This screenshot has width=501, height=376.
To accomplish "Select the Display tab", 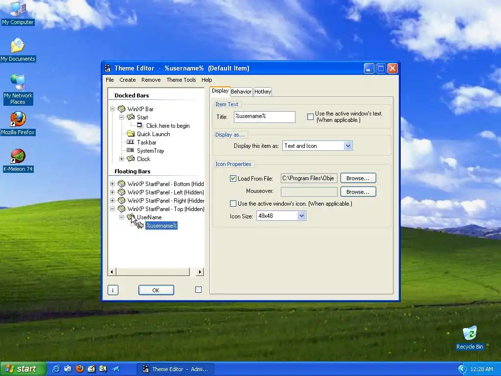I will pyautogui.click(x=220, y=91).
